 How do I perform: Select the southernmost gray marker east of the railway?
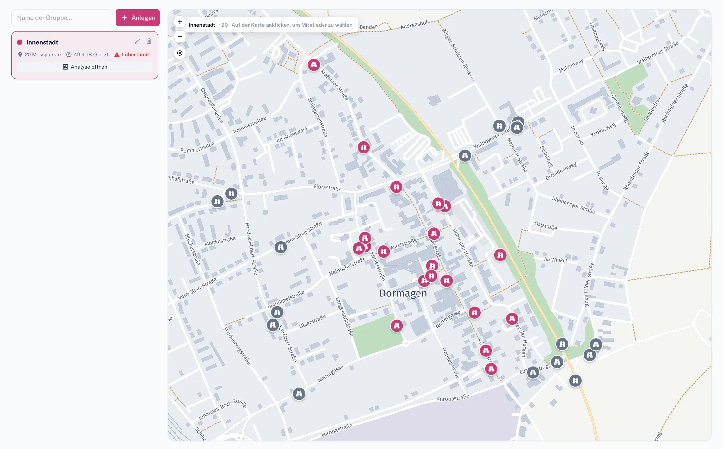(x=575, y=381)
